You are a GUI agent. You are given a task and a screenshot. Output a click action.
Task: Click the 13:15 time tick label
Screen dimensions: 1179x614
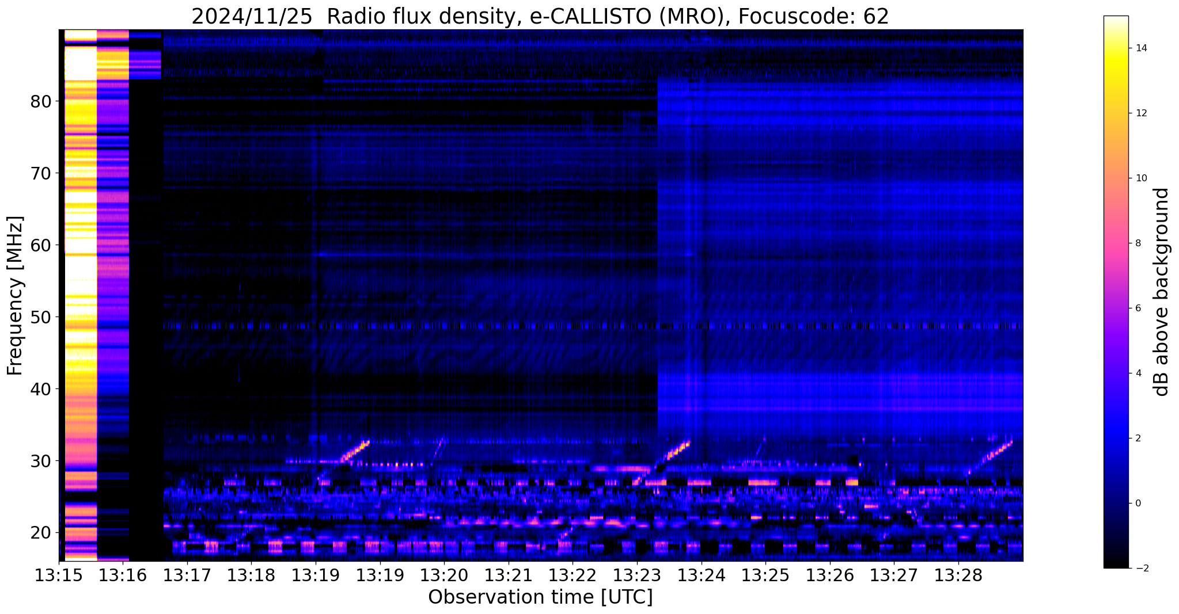[58, 577]
